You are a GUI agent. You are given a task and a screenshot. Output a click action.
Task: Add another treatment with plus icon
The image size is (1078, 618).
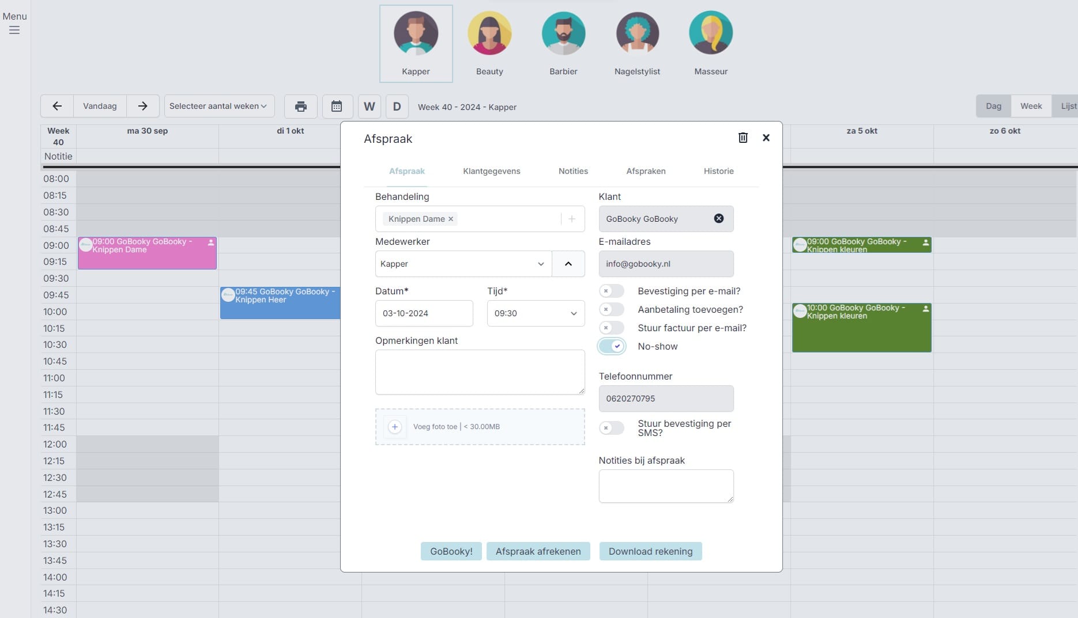coord(572,219)
